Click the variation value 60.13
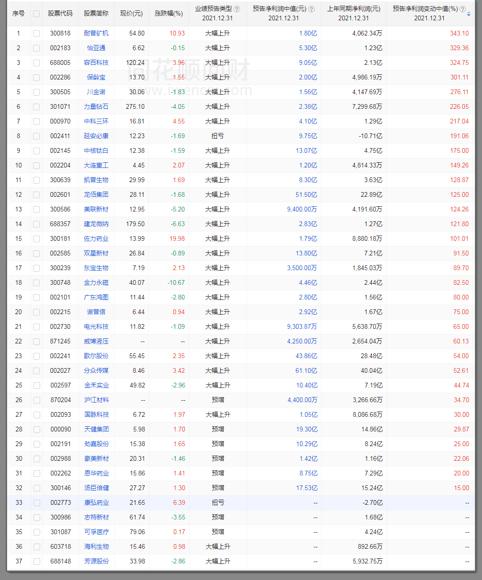 point(461,341)
